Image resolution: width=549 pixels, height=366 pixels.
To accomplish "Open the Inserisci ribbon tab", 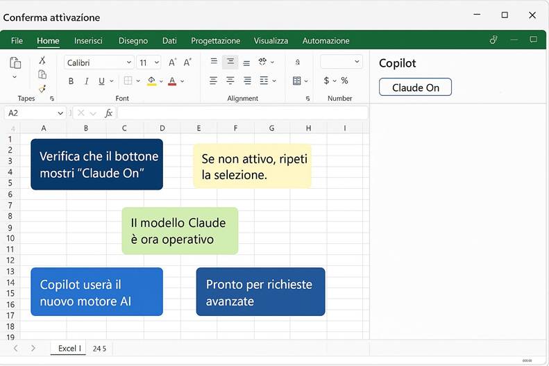I will 88,41.
